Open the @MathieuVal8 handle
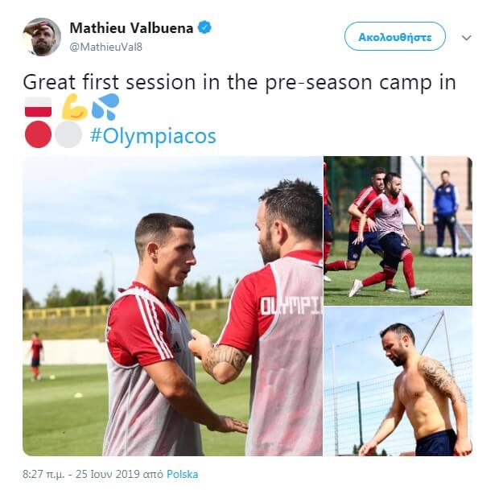Screen dimensions: 503x490 coord(106,47)
